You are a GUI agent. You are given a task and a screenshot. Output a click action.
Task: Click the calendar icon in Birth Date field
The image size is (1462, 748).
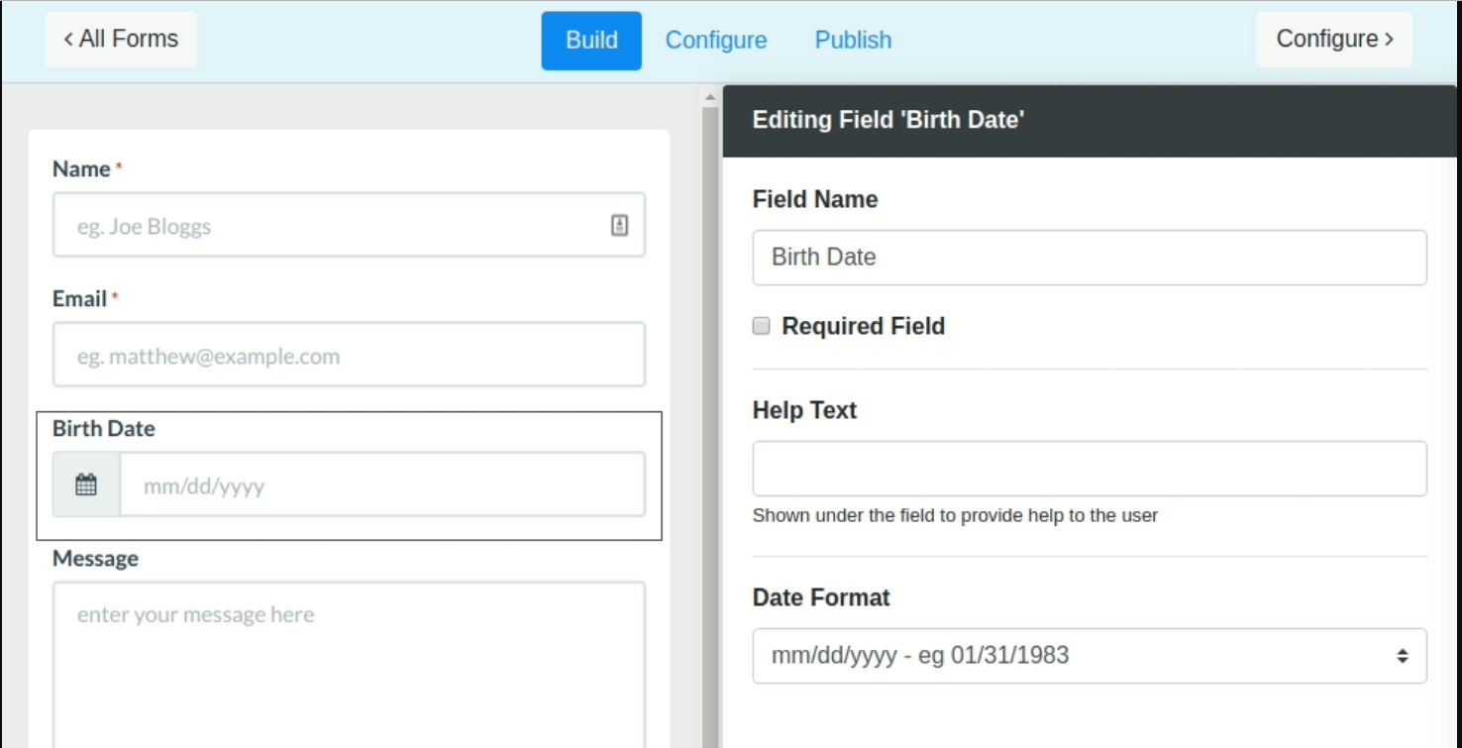86,485
